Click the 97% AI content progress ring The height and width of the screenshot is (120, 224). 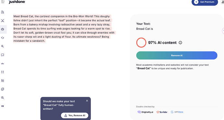pyautogui.click(x=141, y=43)
